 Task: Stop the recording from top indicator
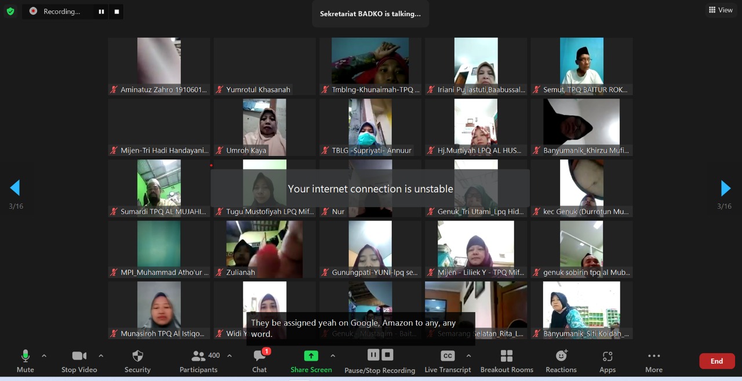click(117, 12)
